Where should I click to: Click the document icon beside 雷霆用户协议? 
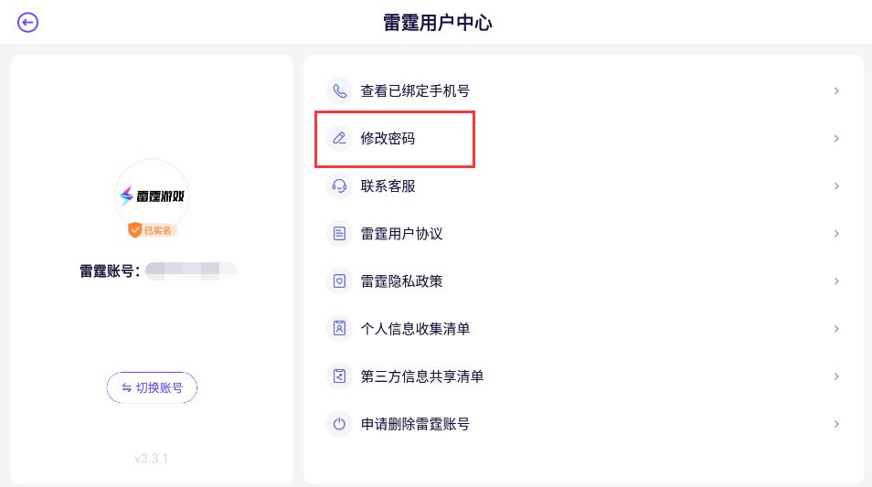tap(339, 234)
